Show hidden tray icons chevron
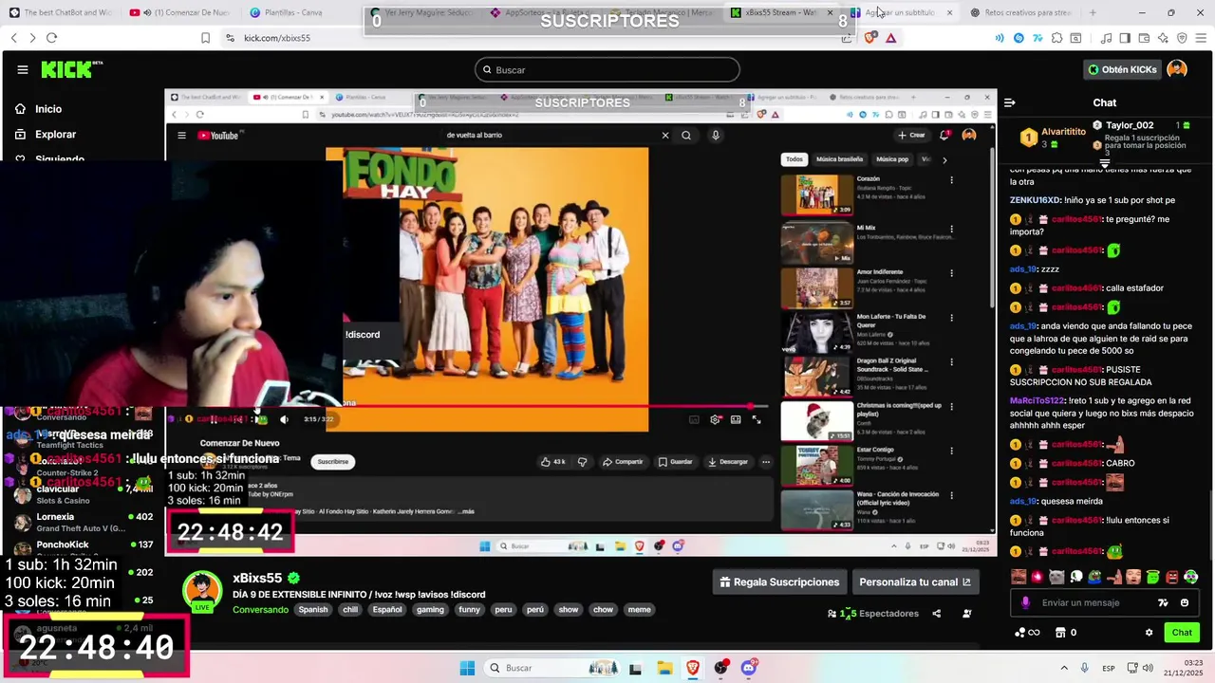Screen dimensions: 1215x683 (x=1064, y=668)
